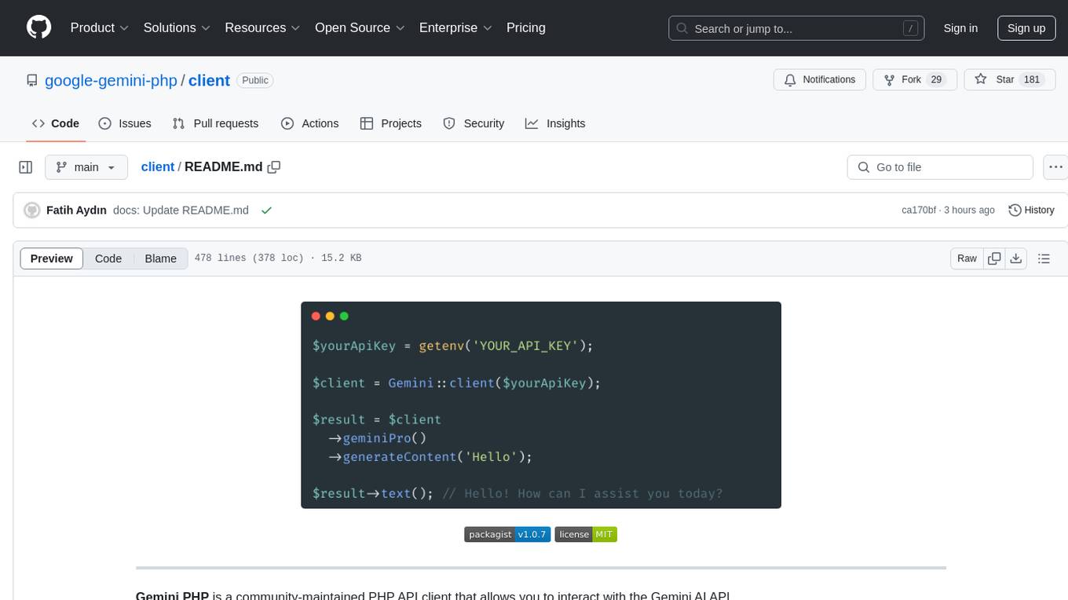
Task: Switch to the Issues tab
Action: (125, 123)
